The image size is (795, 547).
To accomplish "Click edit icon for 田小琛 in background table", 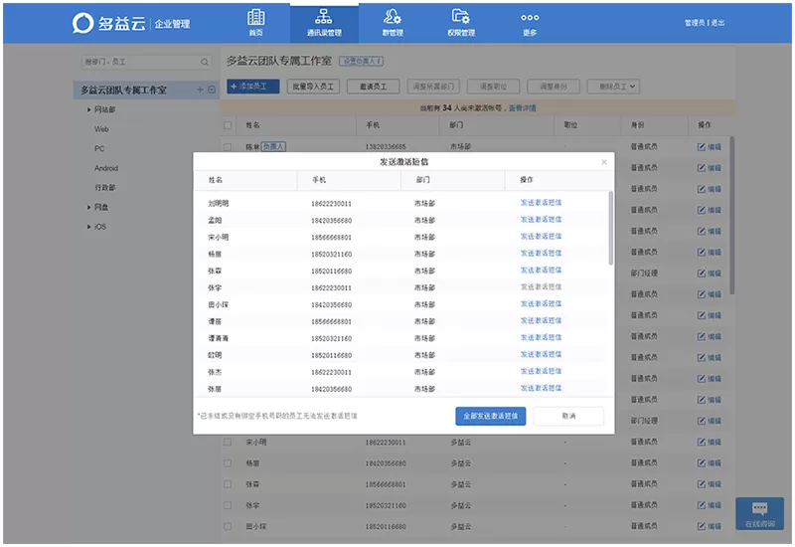I will (x=702, y=526).
